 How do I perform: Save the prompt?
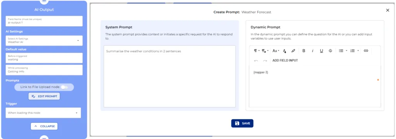[x=242, y=123]
